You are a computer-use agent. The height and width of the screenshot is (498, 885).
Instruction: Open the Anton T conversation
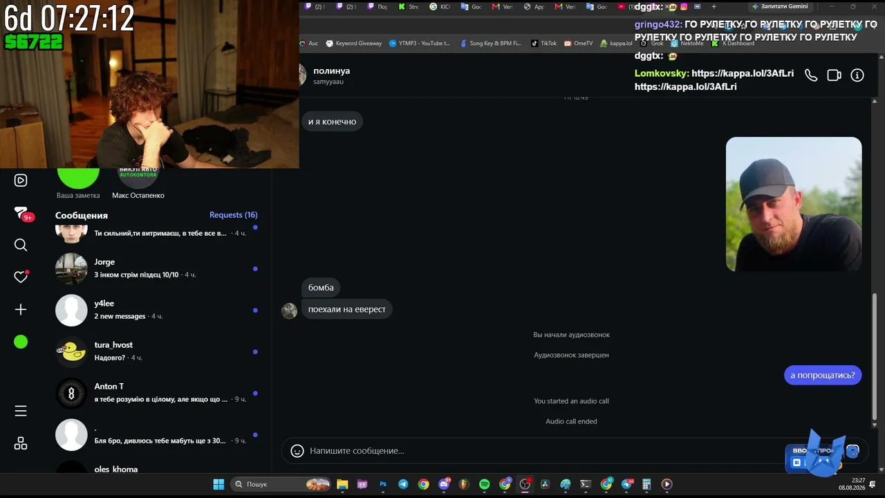[156, 394]
